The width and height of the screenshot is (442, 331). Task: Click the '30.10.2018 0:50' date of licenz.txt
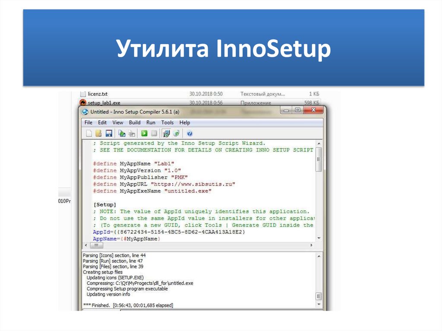coord(206,94)
